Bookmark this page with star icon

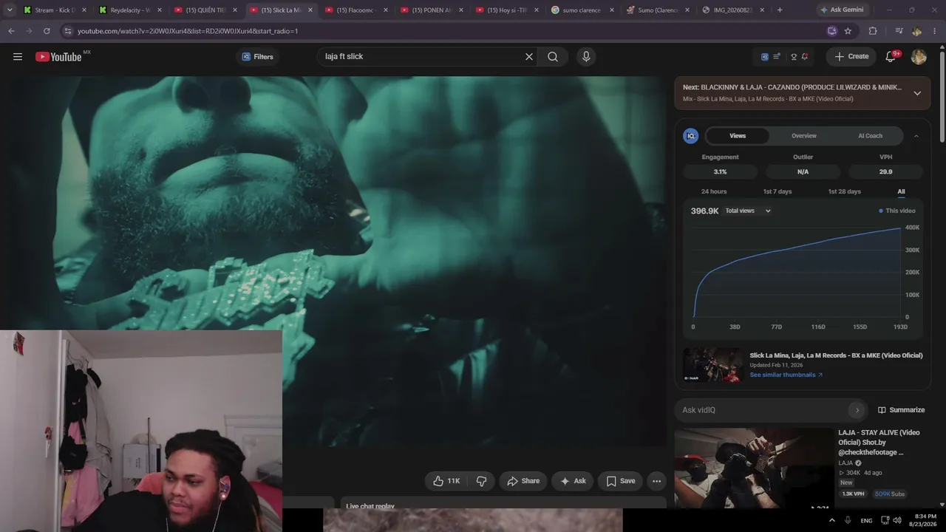(848, 31)
